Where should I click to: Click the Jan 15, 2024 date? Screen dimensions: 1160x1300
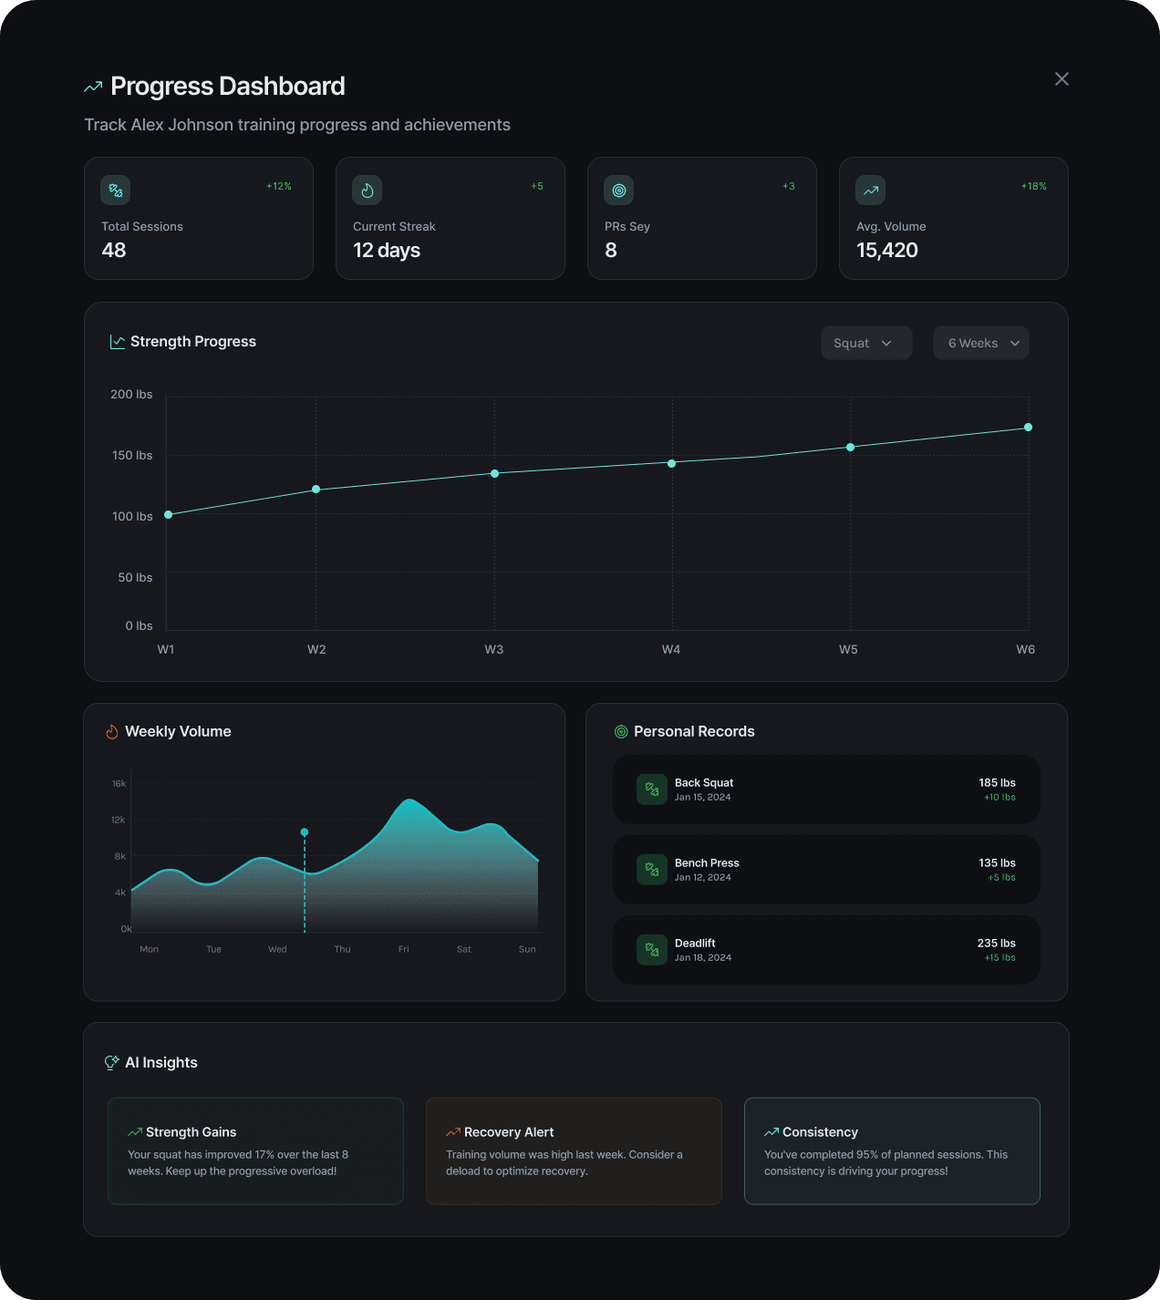(x=703, y=798)
